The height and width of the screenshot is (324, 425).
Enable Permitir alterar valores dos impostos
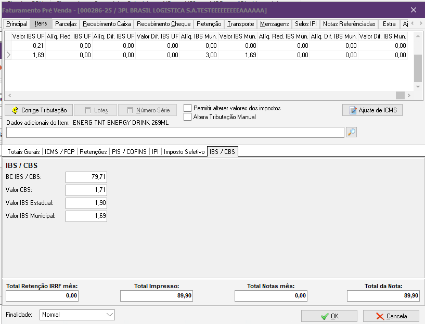tap(188, 108)
